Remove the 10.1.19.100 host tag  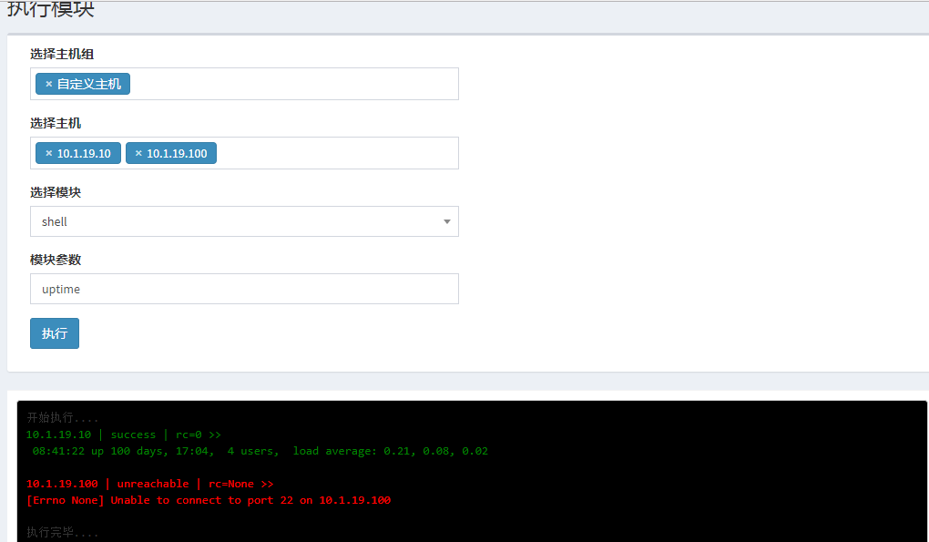pos(138,153)
